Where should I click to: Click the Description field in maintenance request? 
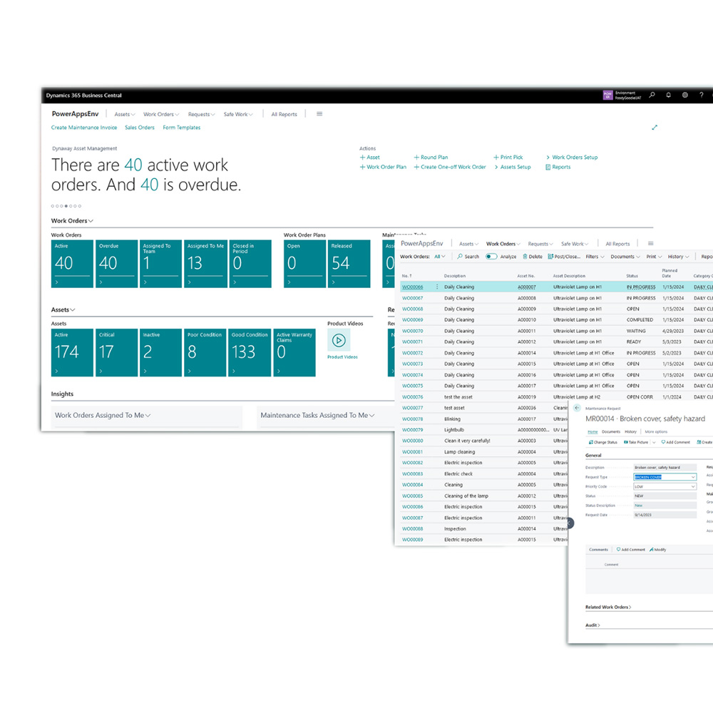(665, 468)
